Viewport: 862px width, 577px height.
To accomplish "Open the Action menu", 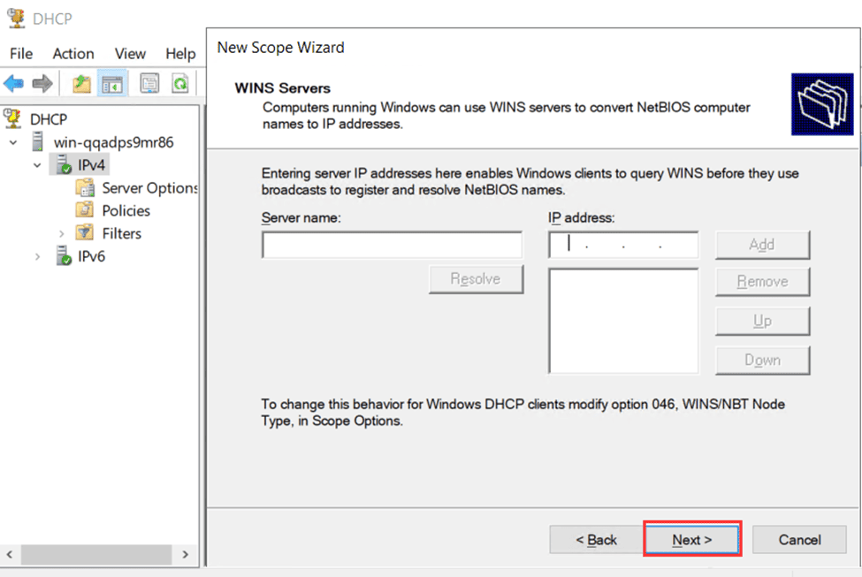I will 72,53.
